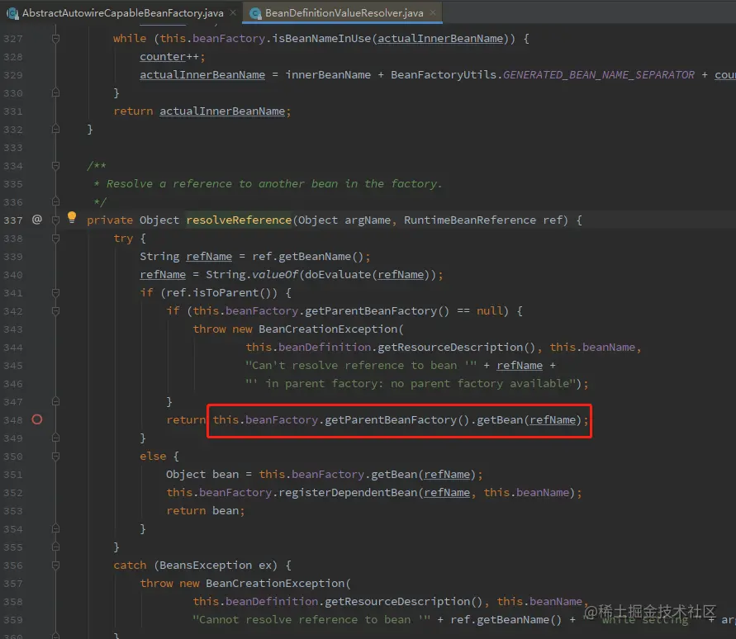
Task: Fold the isToParent if block, line 341
Action: (x=55, y=293)
